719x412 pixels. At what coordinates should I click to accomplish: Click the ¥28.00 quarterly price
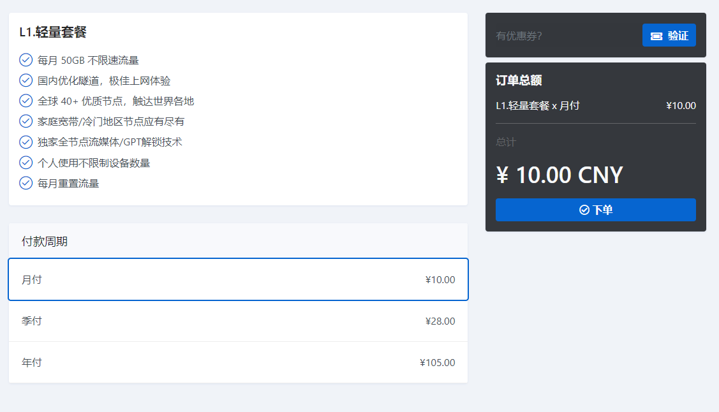click(440, 321)
